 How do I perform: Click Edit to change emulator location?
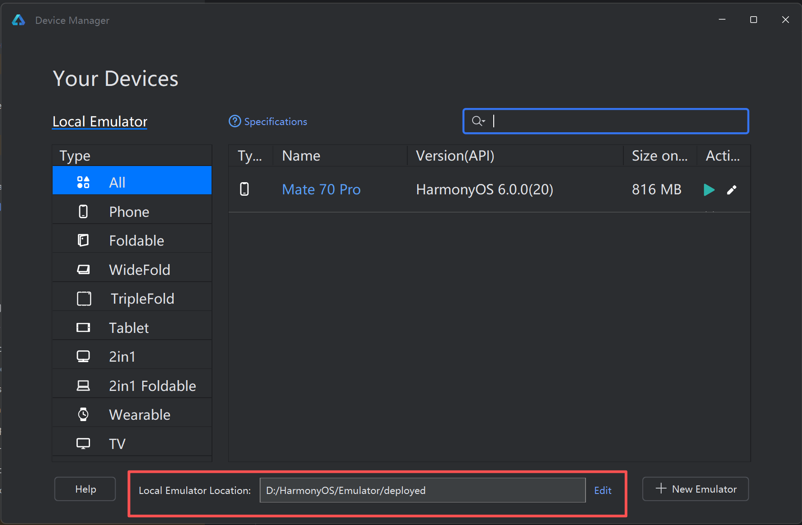603,490
